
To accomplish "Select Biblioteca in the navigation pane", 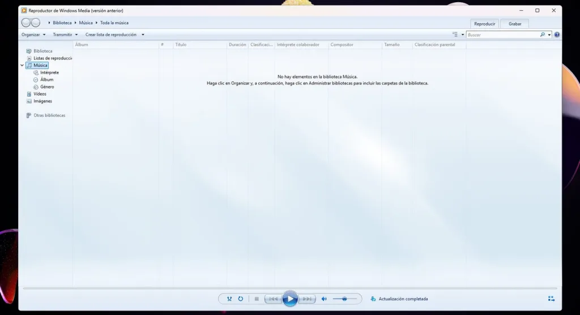I will coord(43,51).
